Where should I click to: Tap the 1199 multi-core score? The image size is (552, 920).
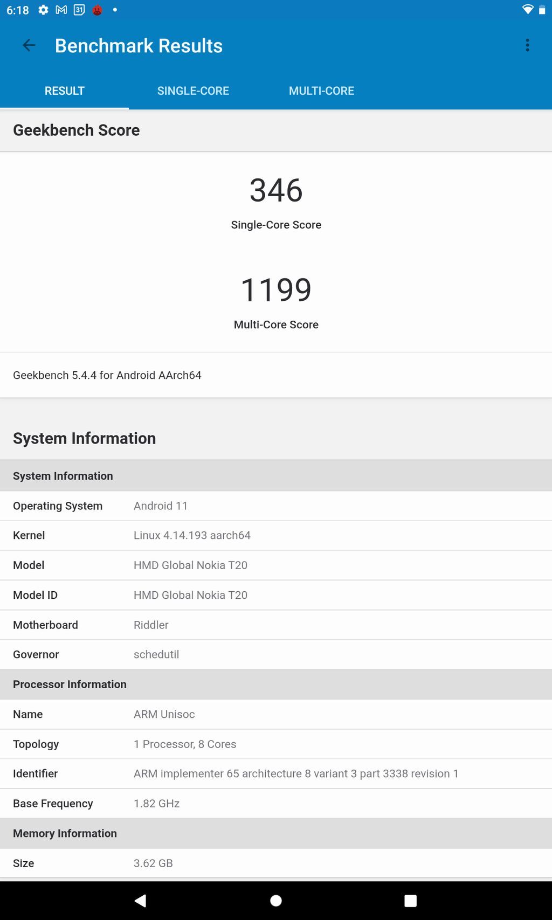(276, 290)
